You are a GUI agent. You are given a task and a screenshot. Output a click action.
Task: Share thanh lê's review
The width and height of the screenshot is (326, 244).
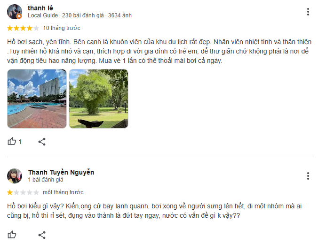(42, 142)
